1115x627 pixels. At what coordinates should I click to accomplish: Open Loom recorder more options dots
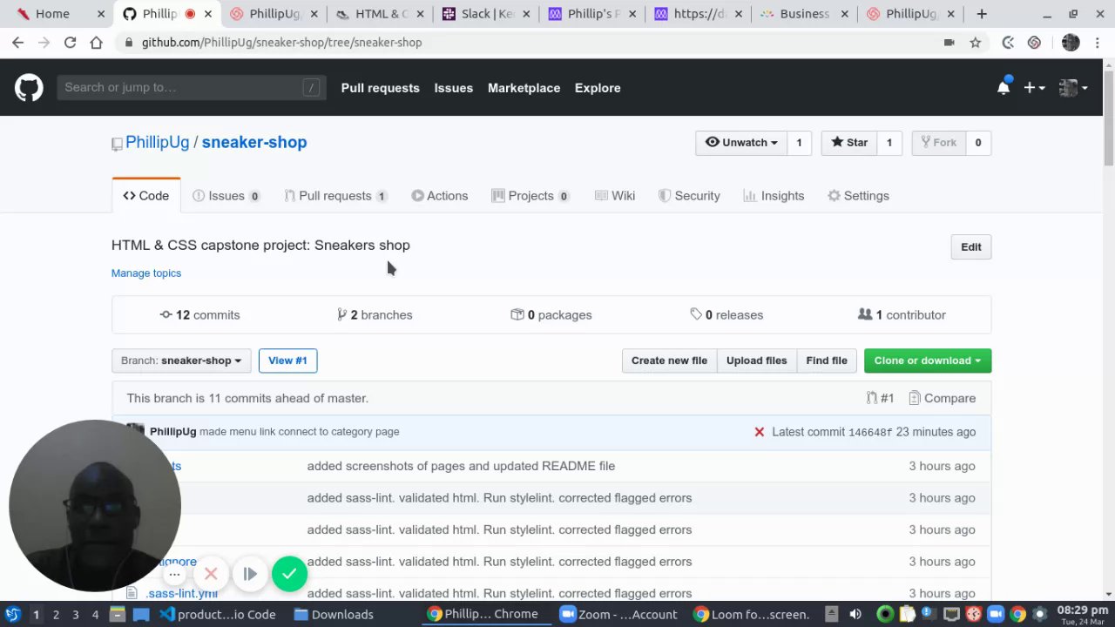(174, 573)
